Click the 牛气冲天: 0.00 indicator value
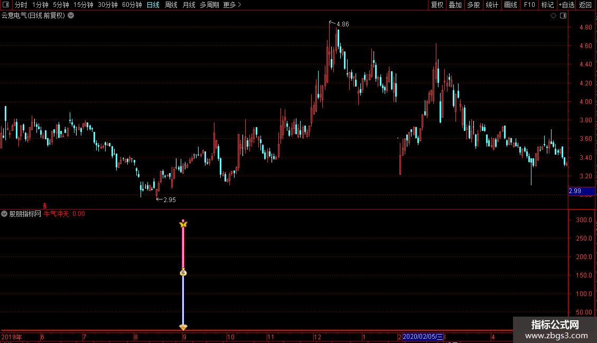 [x=64, y=214]
